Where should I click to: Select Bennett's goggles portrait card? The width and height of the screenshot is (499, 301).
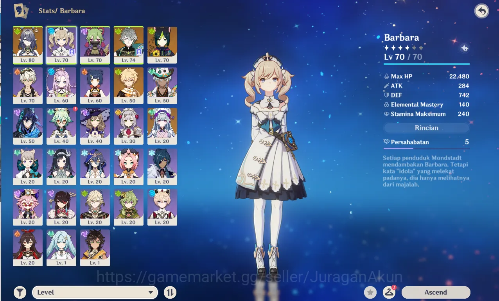pyautogui.click(x=28, y=86)
